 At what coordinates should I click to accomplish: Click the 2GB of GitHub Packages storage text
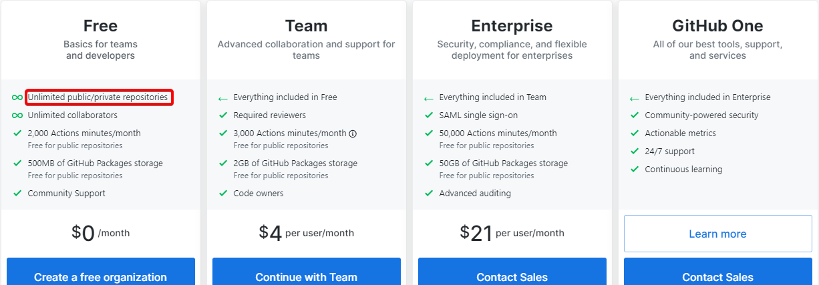295,164
